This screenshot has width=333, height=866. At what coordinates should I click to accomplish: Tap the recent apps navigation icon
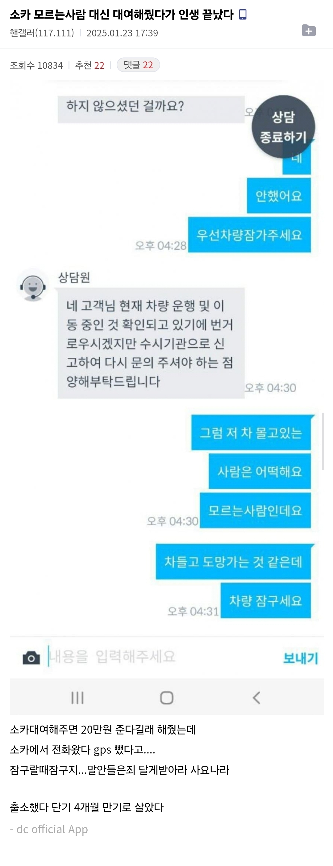coord(77,697)
